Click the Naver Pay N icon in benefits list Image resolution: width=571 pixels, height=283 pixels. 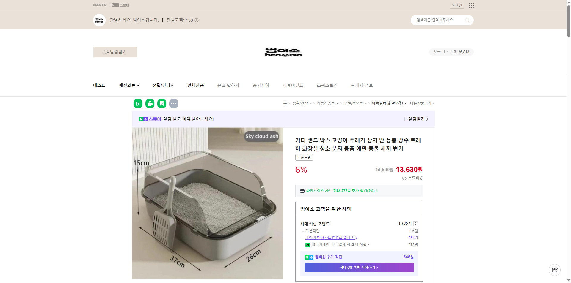coord(307,245)
